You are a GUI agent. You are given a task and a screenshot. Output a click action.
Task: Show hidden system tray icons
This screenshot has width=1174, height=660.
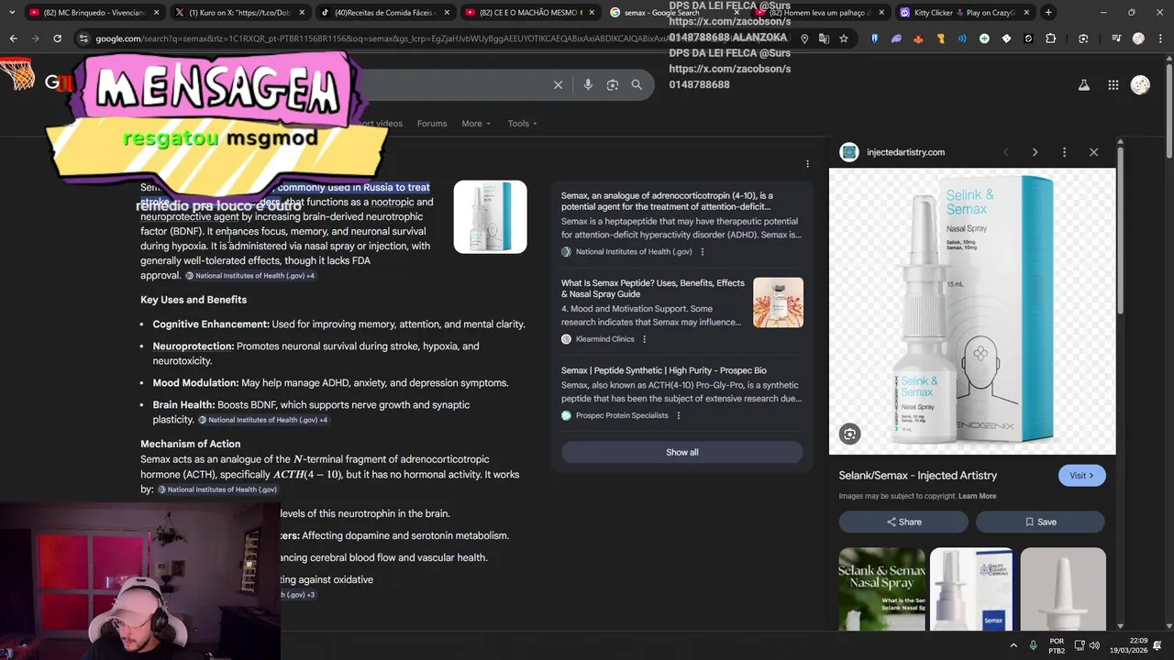tap(1013, 645)
